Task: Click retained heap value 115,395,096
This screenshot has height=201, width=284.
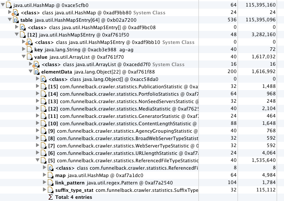Action: [261, 20]
